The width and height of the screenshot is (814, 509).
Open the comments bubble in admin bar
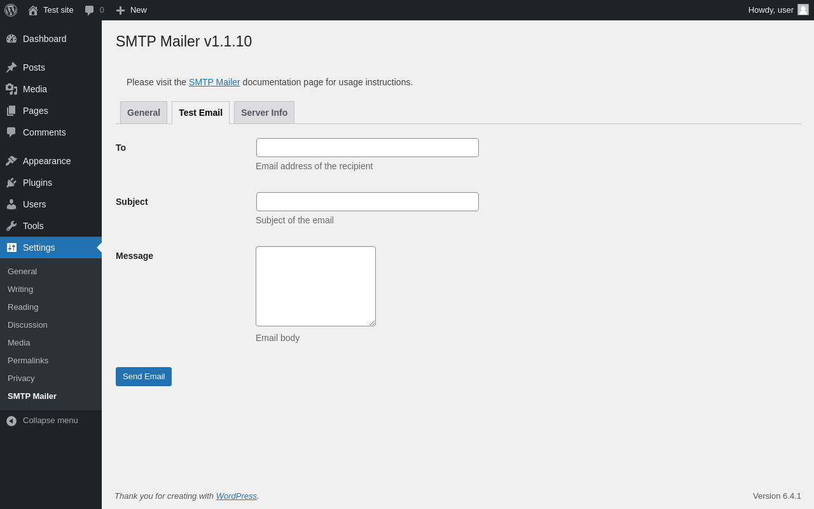tap(90, 10)
